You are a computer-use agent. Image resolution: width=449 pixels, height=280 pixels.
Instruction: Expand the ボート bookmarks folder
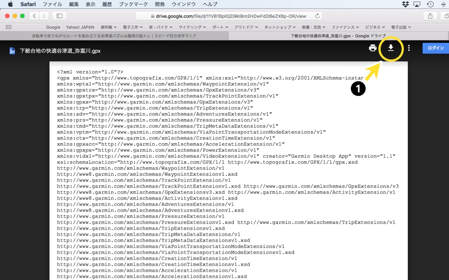220,27
